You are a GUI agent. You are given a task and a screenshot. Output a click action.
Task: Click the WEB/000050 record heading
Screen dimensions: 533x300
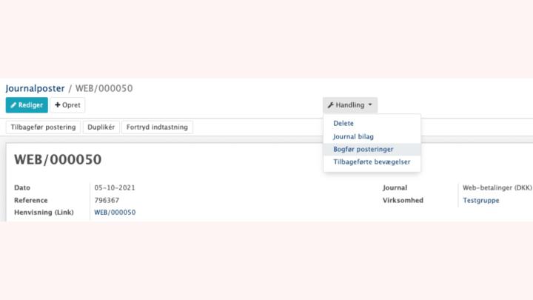58,159
